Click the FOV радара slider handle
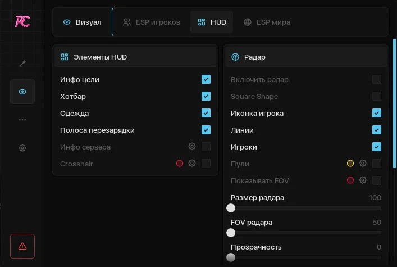 coord(231,233)
